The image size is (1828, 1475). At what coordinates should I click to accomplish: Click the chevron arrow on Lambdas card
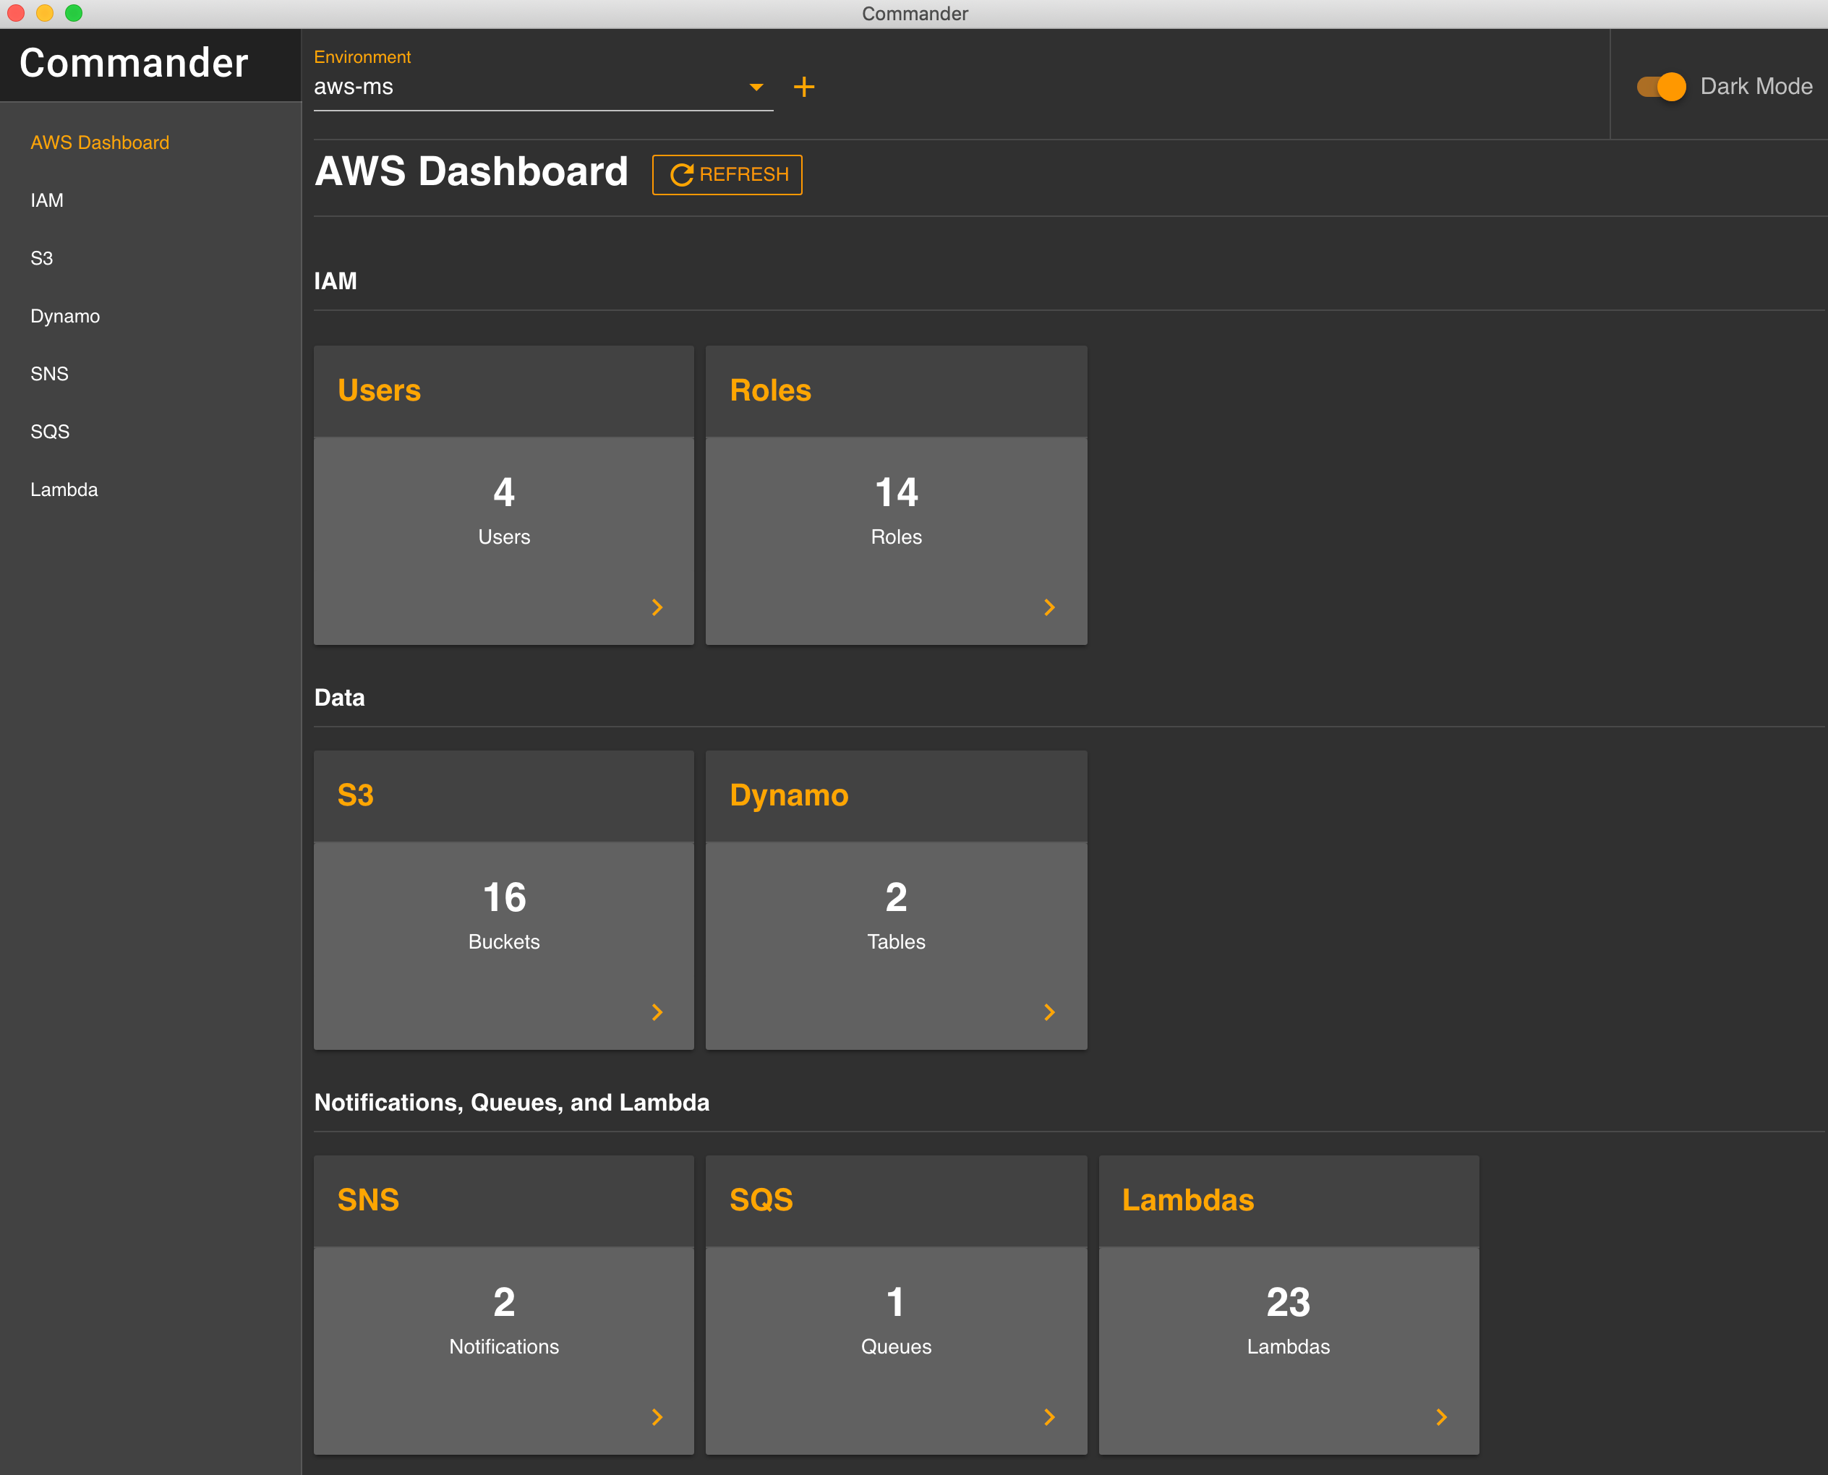(1441, 1417)
